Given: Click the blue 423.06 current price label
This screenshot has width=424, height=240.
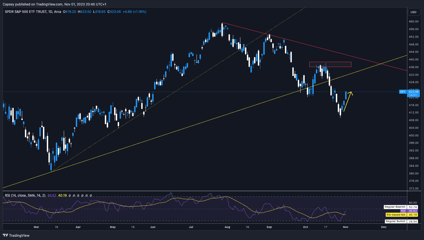Looking at the screenshot, I should (x=413, y=92).
